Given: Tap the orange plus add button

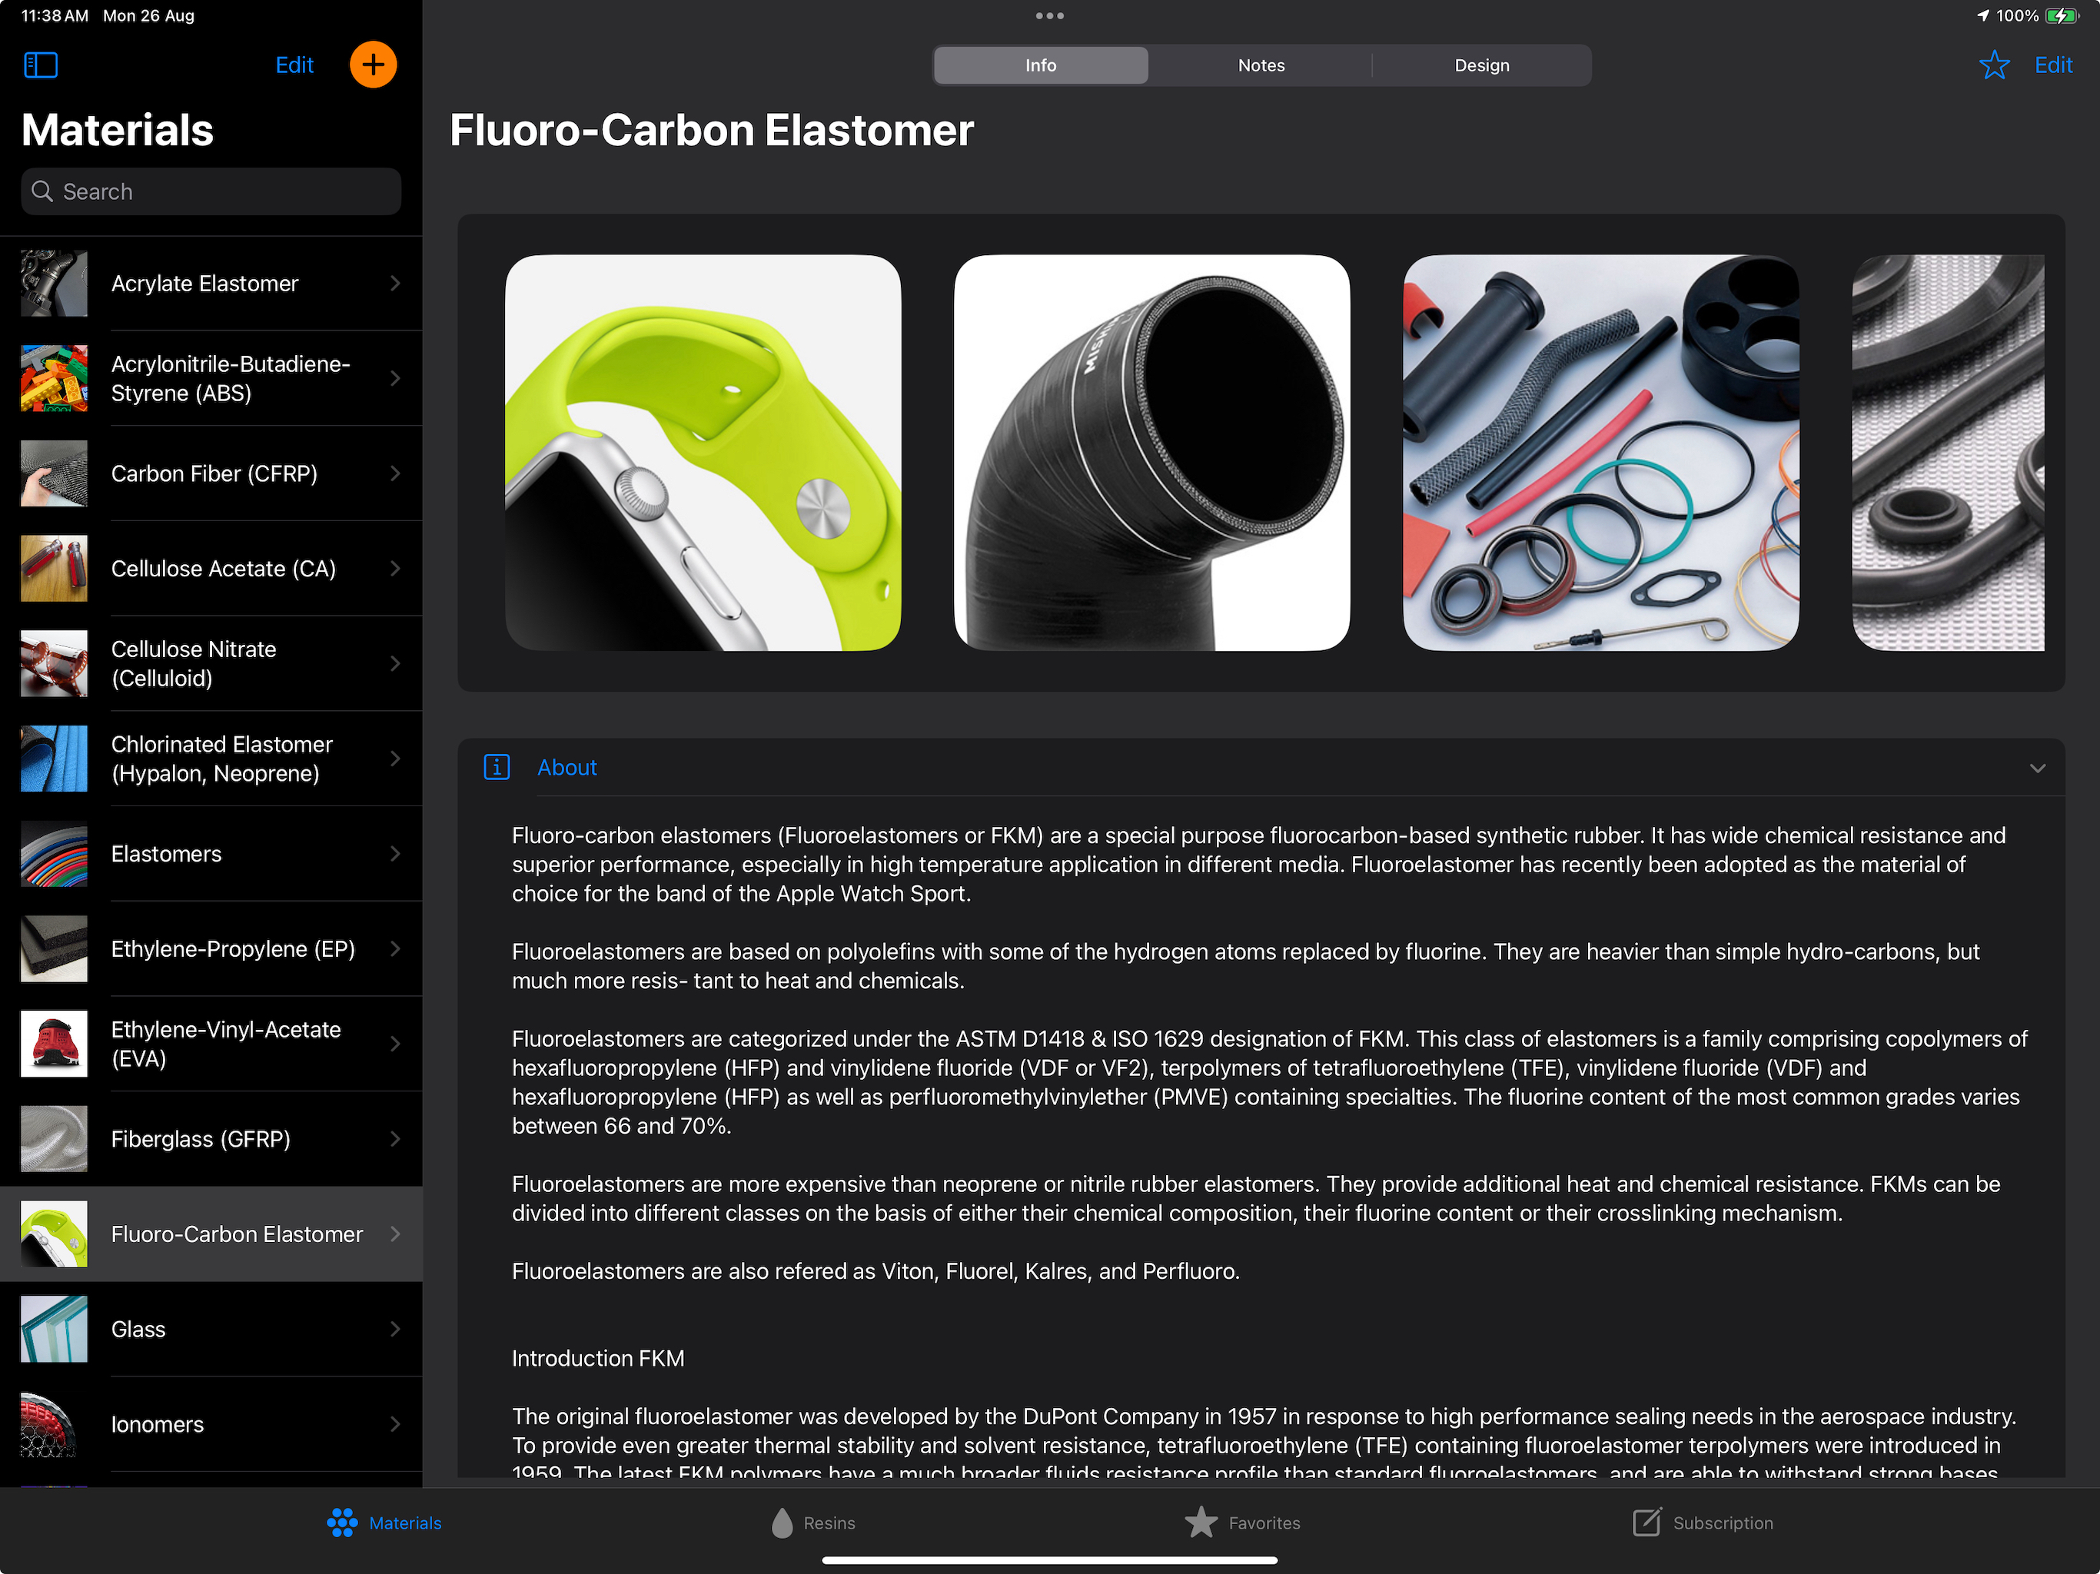Looking at the screenshot, I should pyautogui.click(x=373, y=65).
